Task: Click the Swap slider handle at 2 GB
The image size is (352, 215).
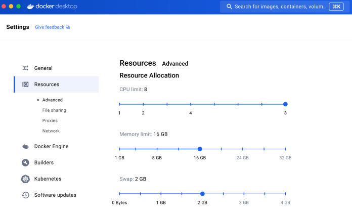Action: click(x=202, y=194)
